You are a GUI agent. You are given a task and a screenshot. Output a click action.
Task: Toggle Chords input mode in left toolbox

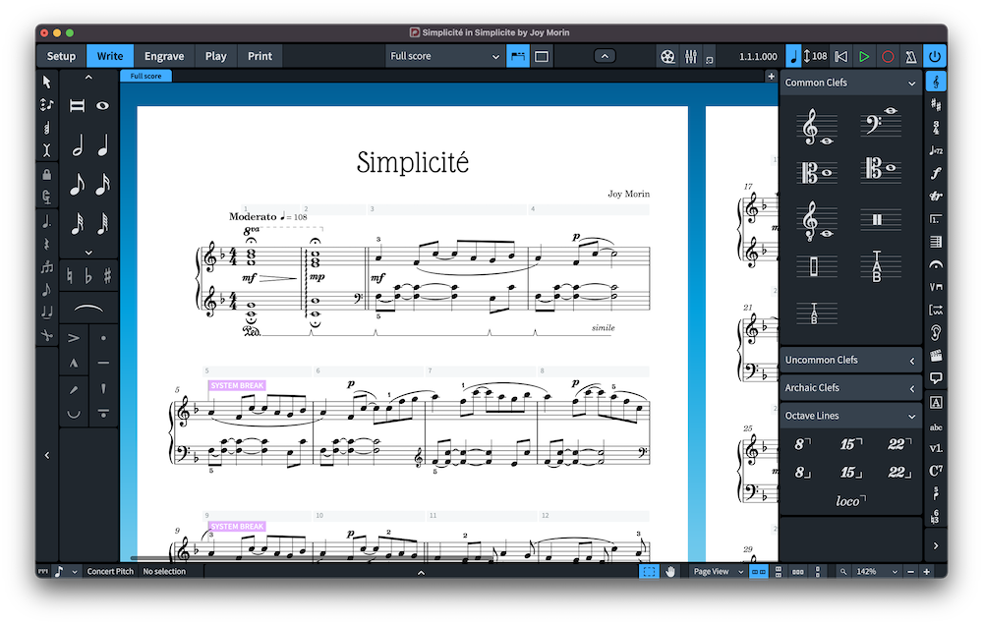click(x=47, y=128)
